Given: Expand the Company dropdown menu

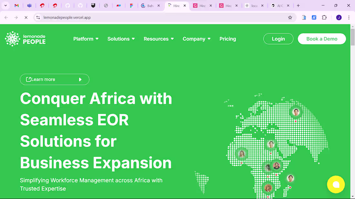Looking at the screenshot, I should 197,39.
